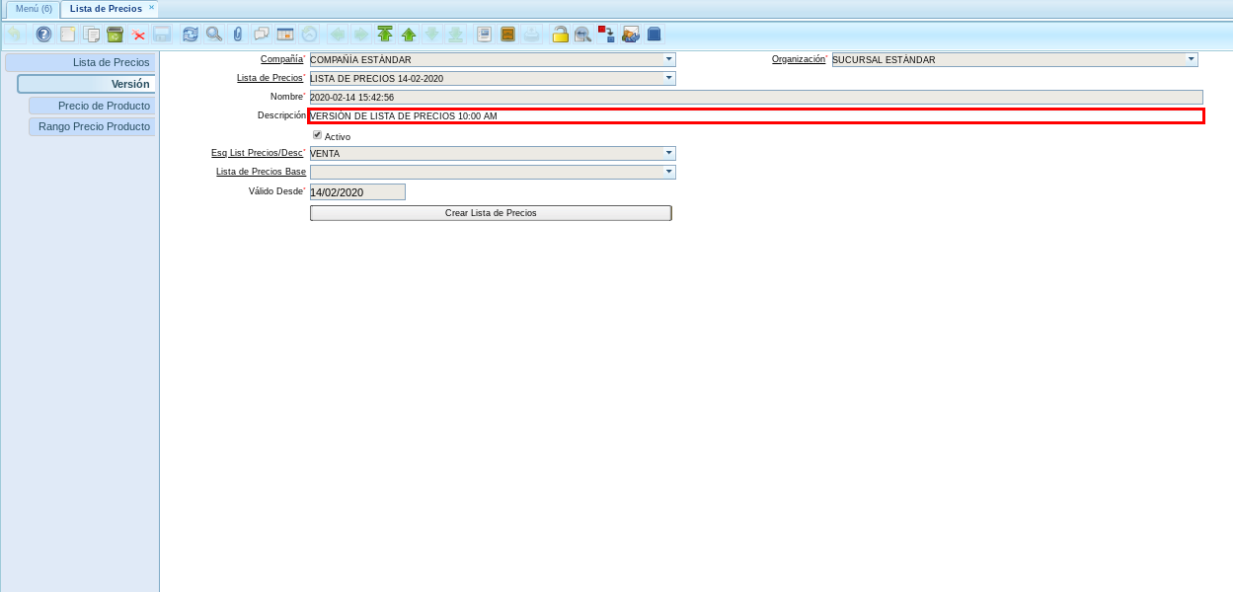The width and height of the screenshot is (1233, 592).
Task: Click into the Descripción input field
Action: click(756, 115)
